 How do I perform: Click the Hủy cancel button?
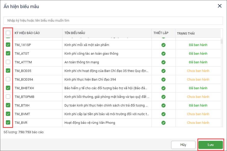tap(183, 145)
